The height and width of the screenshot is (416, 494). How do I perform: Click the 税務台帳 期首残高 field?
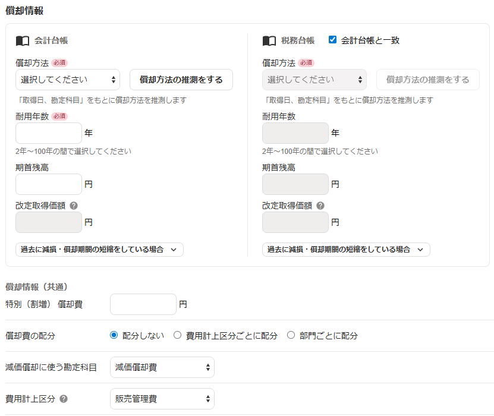pos(295,184)
